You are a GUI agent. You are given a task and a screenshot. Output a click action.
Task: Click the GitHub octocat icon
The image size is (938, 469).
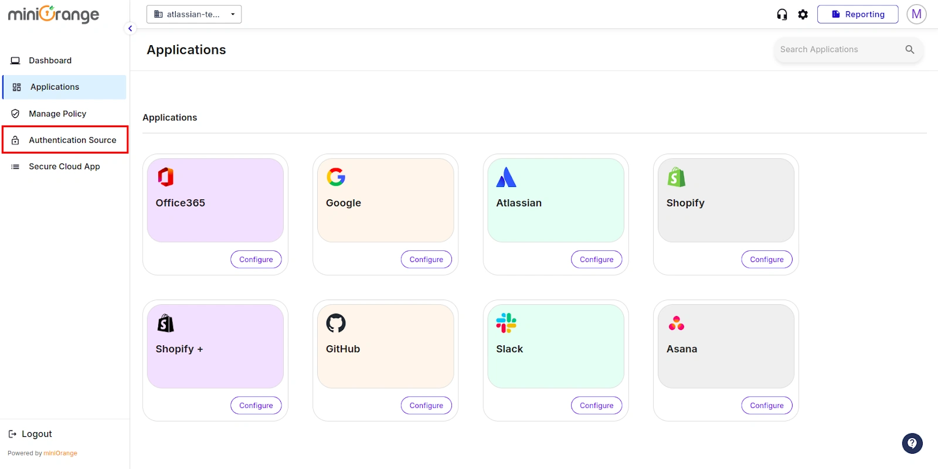336,323
